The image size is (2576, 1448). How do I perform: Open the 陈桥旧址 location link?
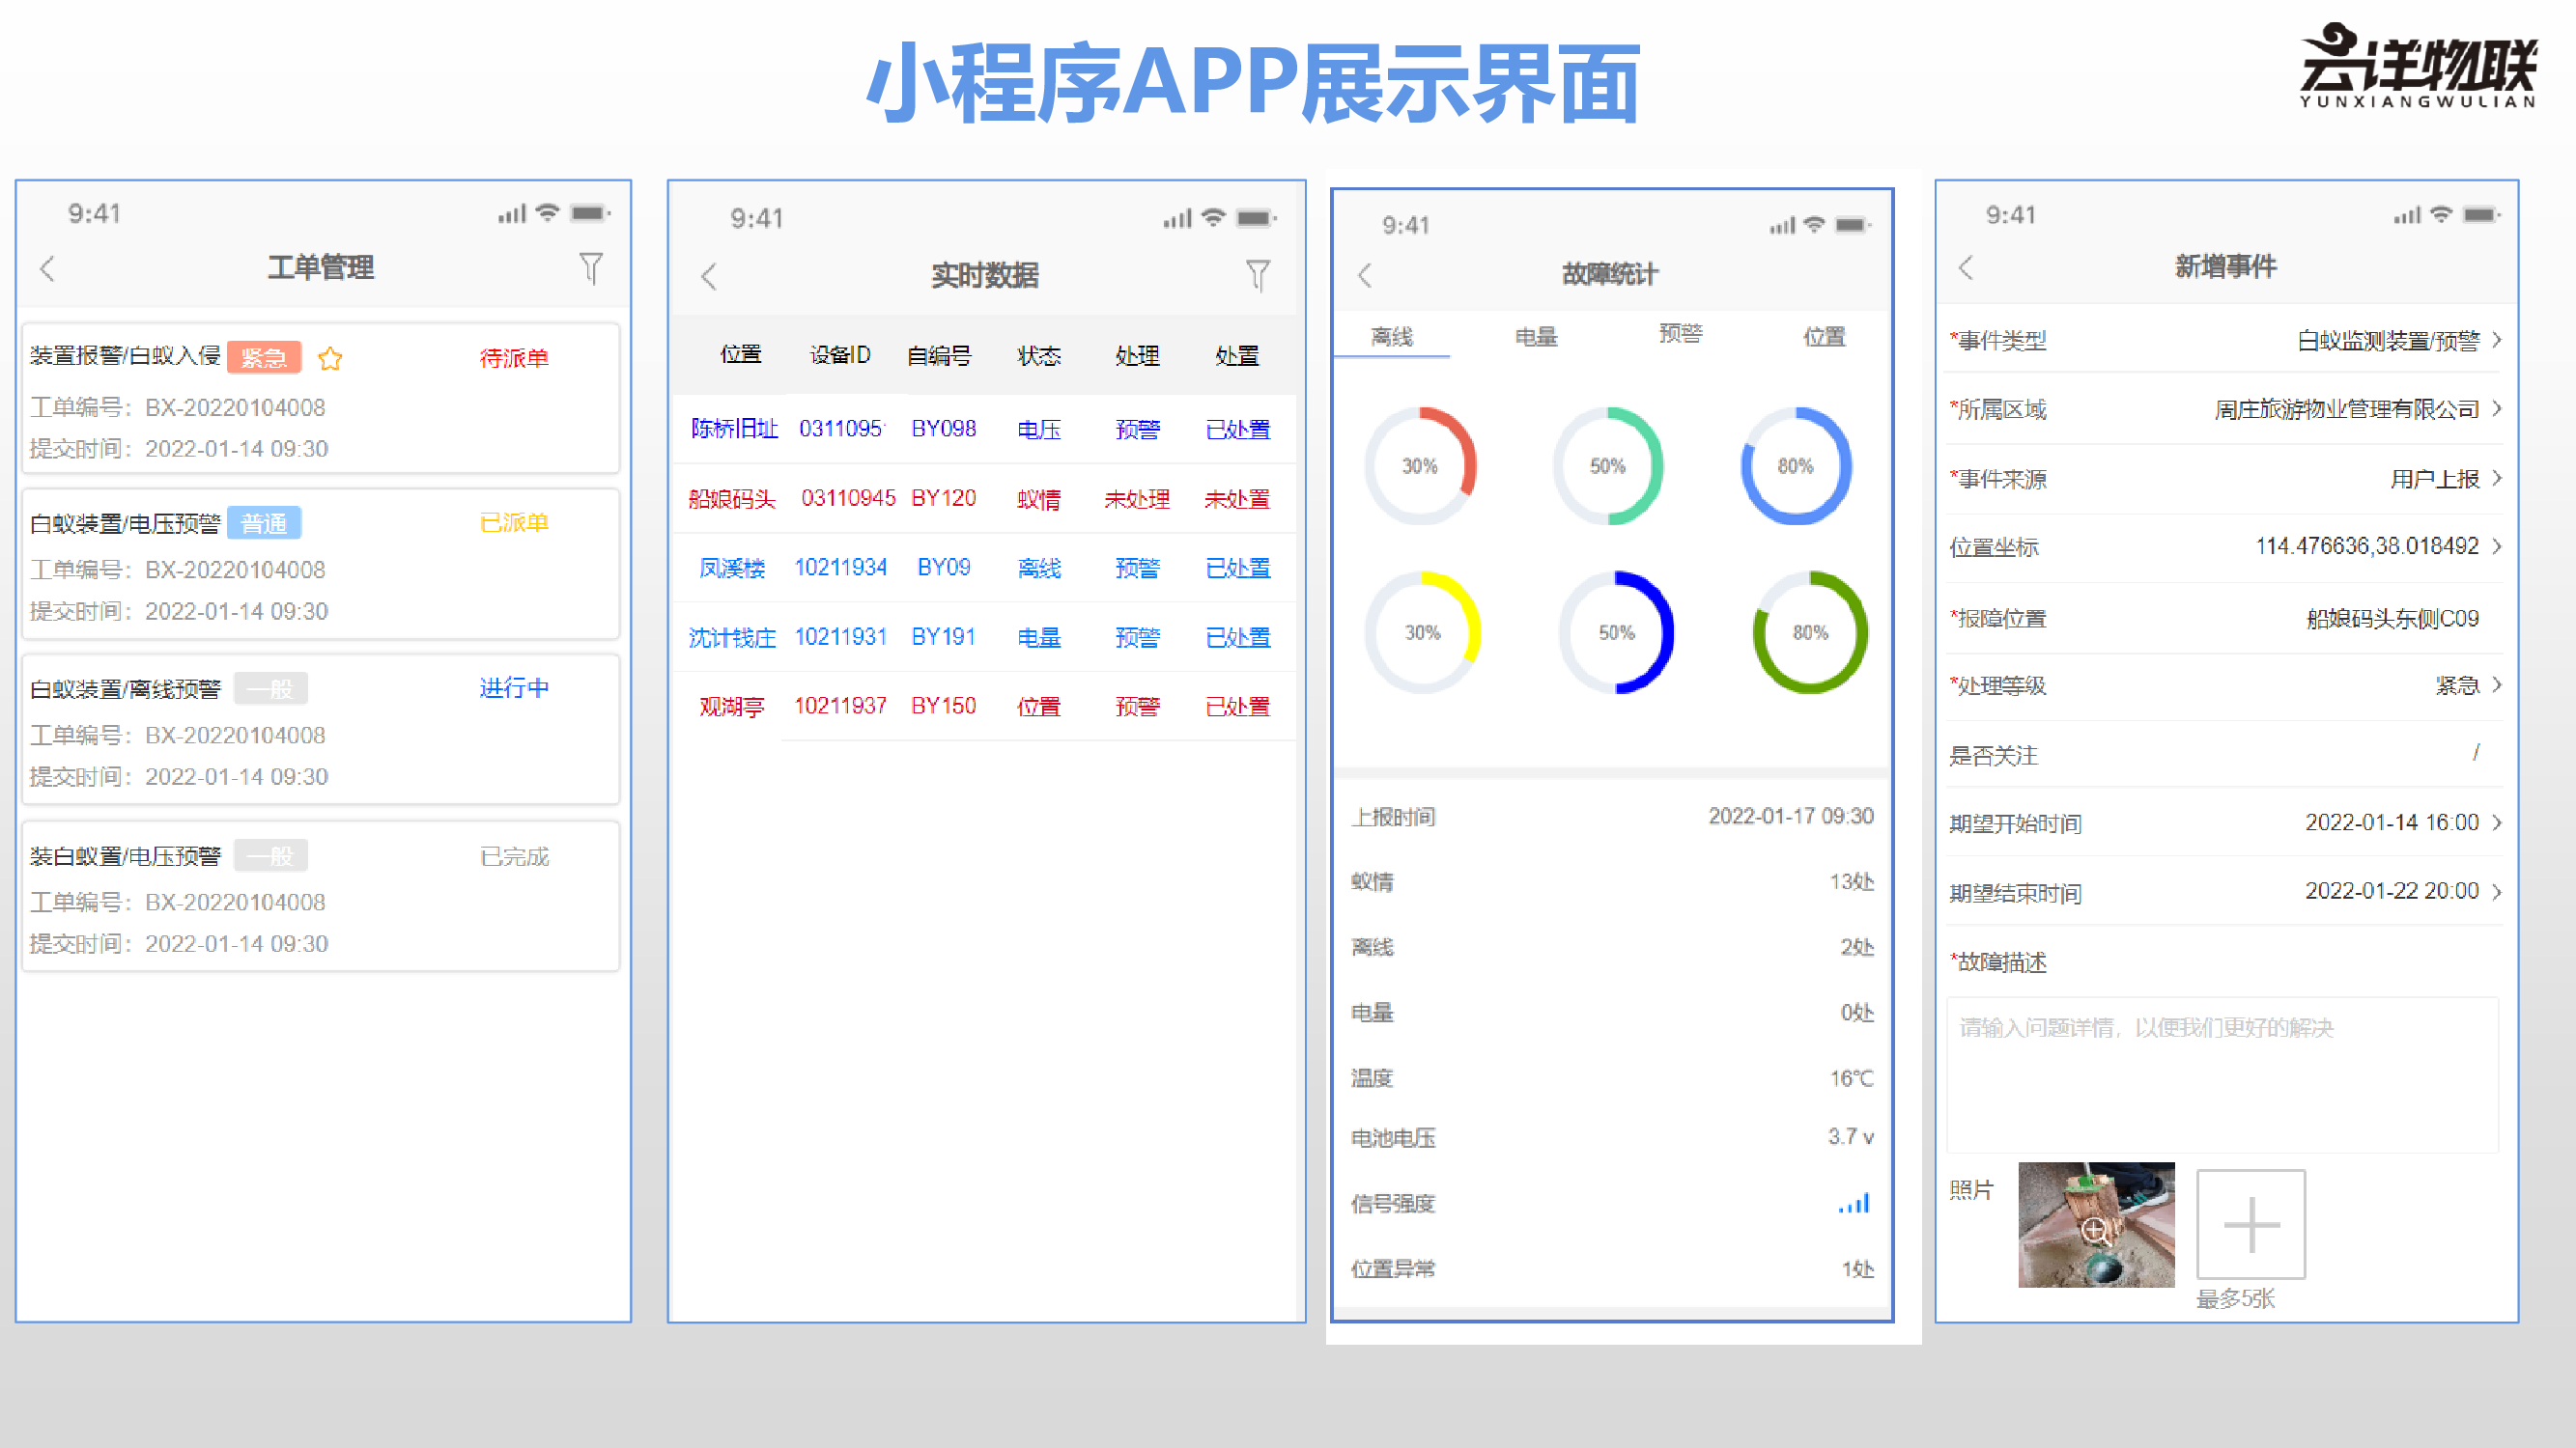tap(733, 429)
